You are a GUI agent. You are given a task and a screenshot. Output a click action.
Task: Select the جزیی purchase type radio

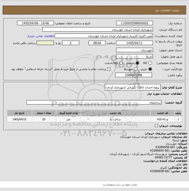tap(150, 69)
